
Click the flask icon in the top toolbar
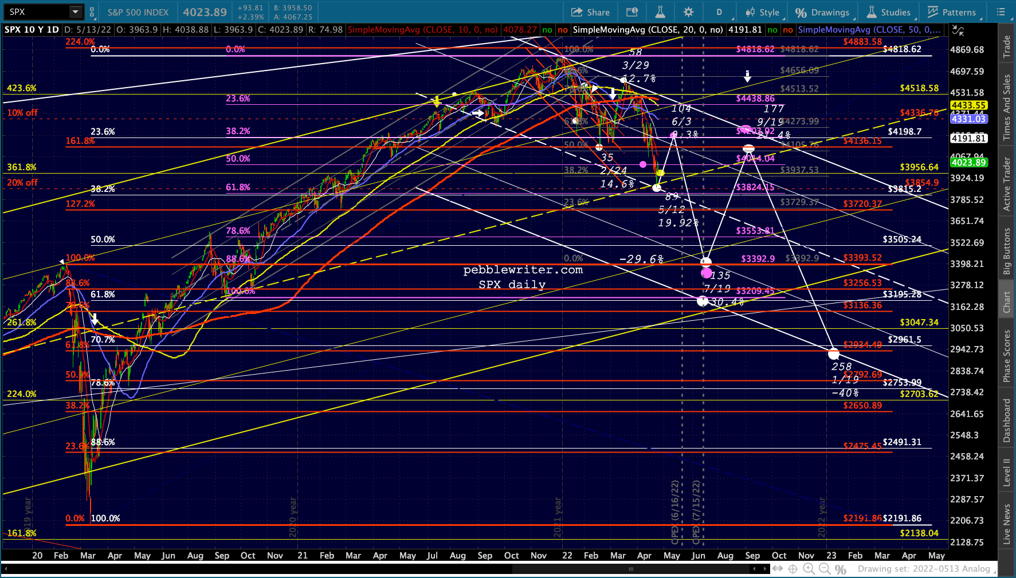coord(660,12)
